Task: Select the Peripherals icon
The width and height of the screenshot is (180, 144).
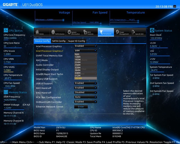Action: point(101,32)
